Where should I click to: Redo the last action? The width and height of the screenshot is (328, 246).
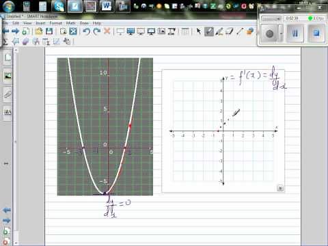pos(97,31)
